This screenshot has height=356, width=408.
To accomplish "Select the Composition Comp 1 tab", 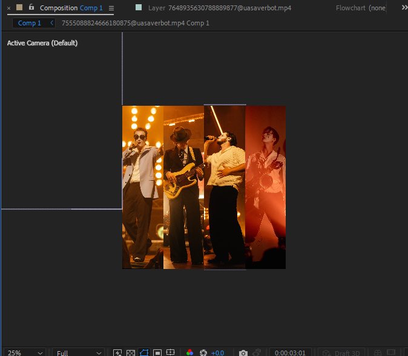I will pyautogui.click(x=71, y=8).
